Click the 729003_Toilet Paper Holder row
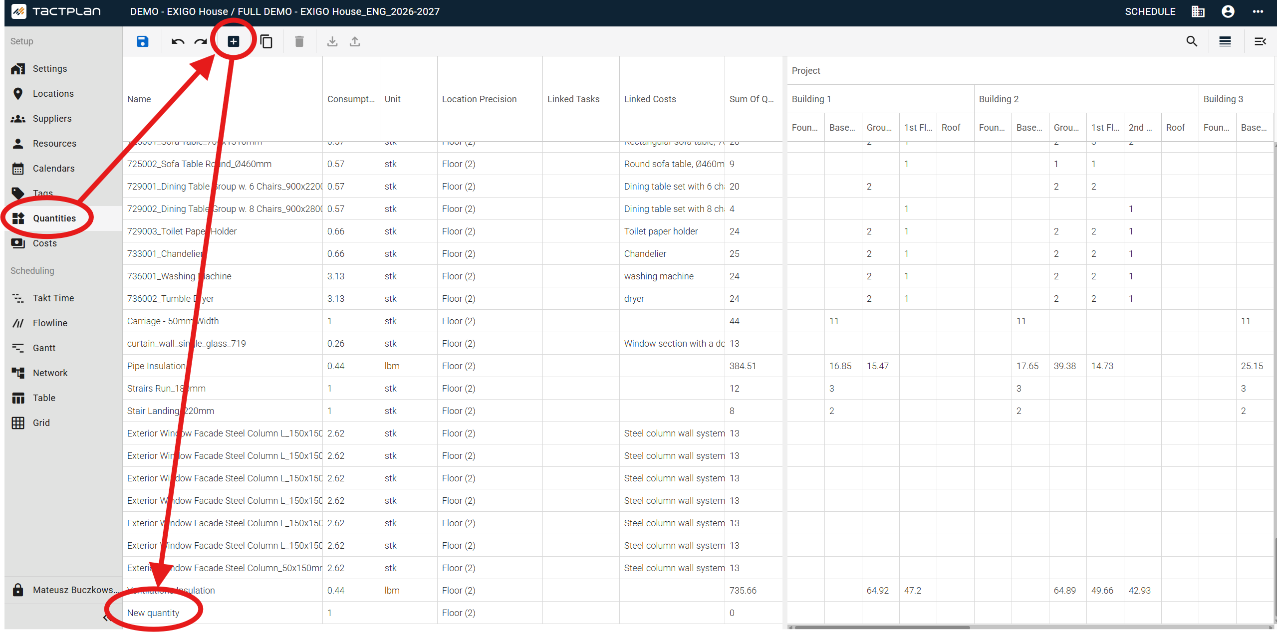The width and height of the screenshot is (1277, 632). tap(223, 231)
